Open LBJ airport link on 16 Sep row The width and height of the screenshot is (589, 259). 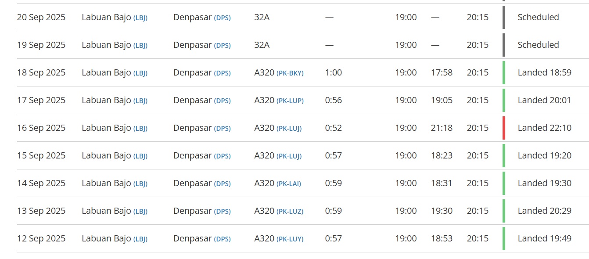click(140, 129)
